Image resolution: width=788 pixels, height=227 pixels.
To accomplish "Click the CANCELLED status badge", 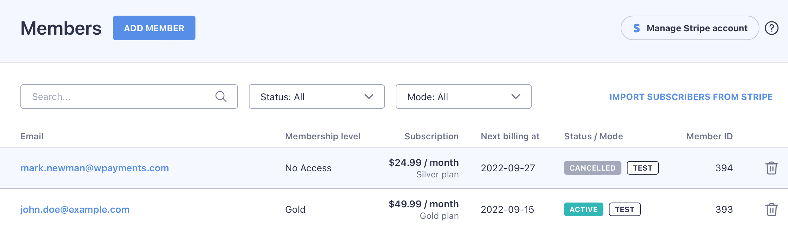I will pos(592,168).
